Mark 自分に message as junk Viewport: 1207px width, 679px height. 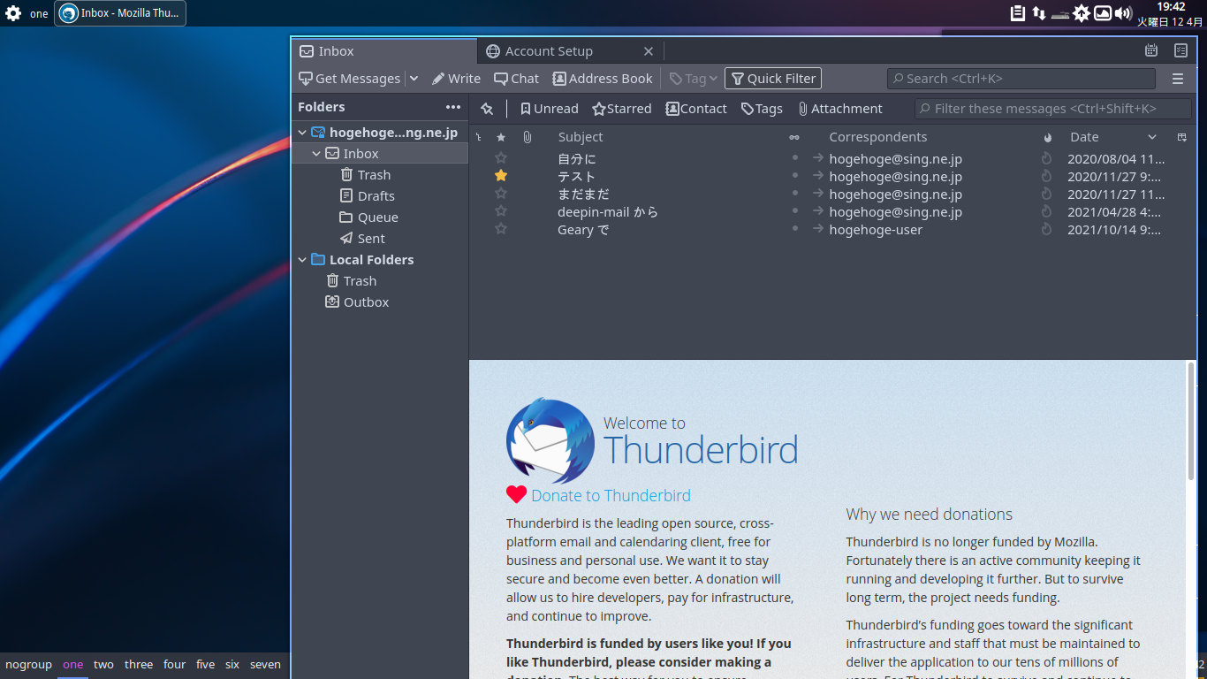pyautogui.click(x=1047, y=158)
